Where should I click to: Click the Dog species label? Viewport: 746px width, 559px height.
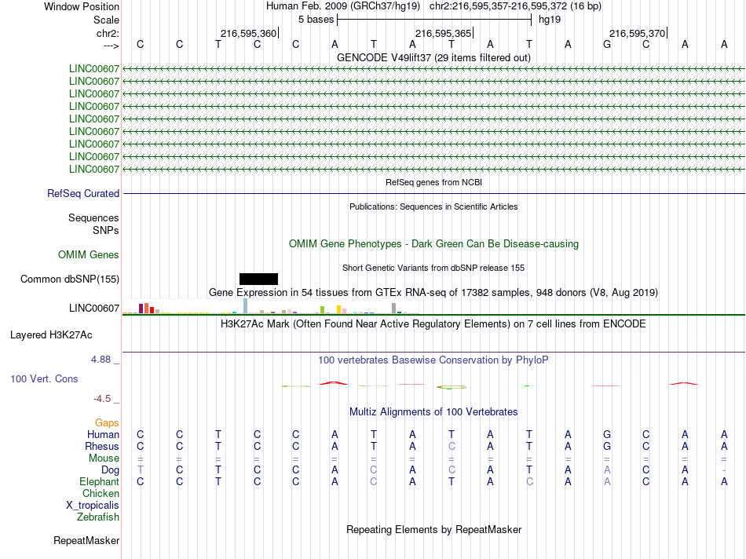[x=111, y=470]
